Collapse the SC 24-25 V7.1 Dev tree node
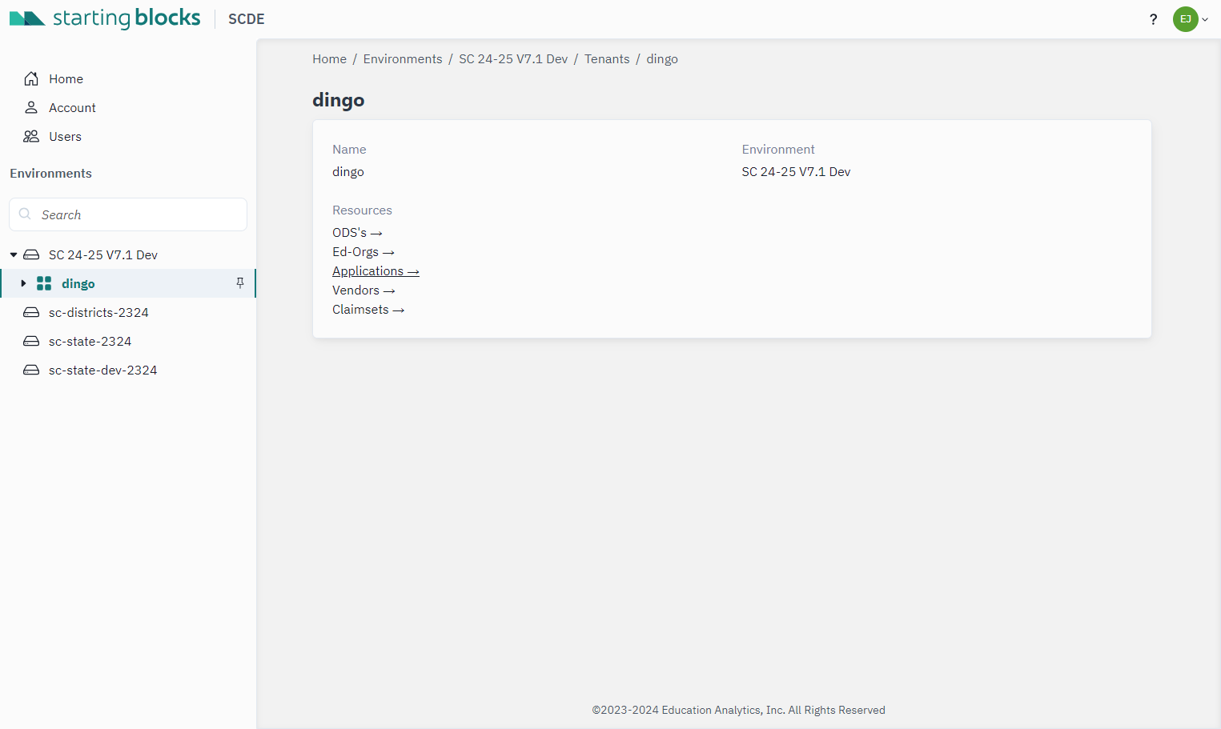The height and width of the screenshot is (729, 1221). pyautogui.click(x=14, y=254)
